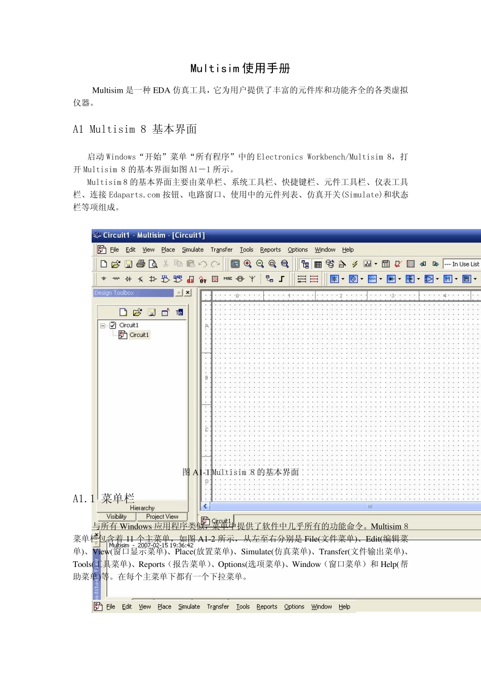Select the Analog op-amp component icon
481x681 pixels.
(x=153, y=279)
